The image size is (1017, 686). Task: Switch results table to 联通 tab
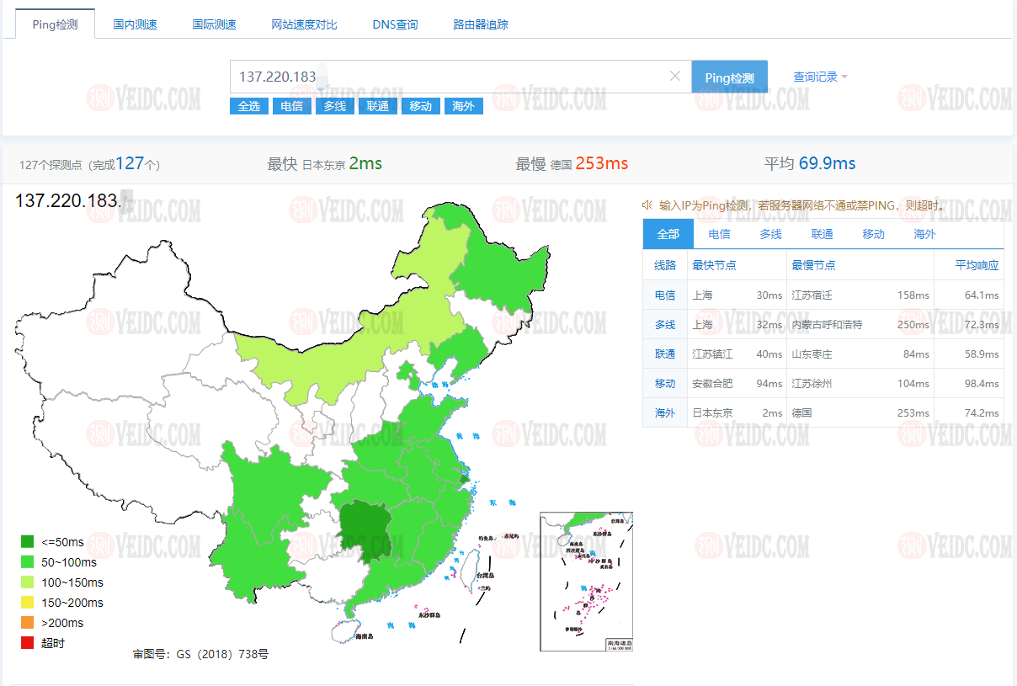click(821, 234)
